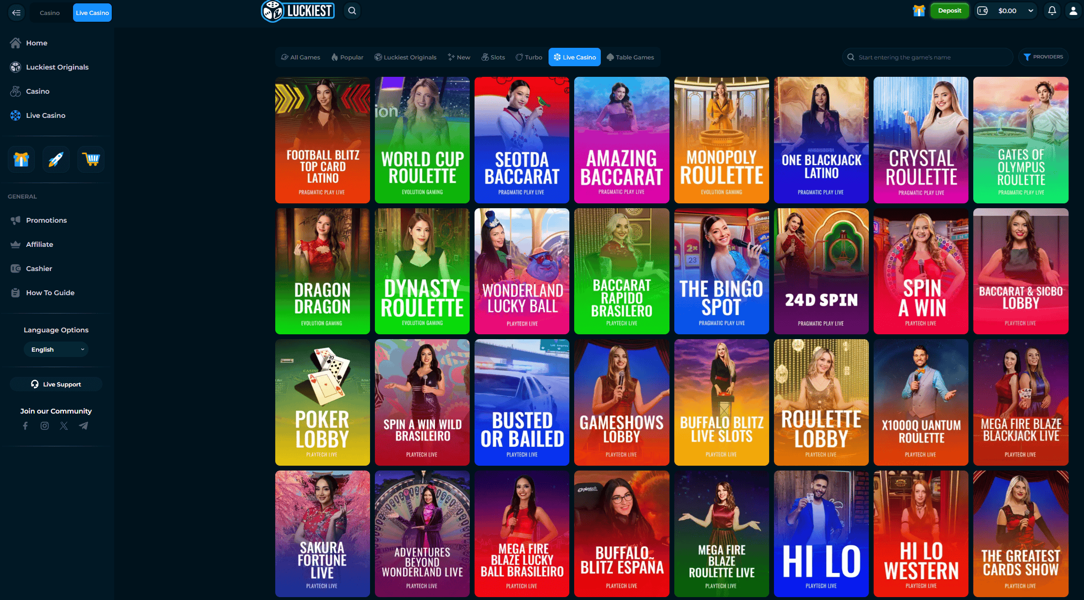1084x600 pixels.
Task: Open Hi Lo Western game
Action: click(921, 534)
